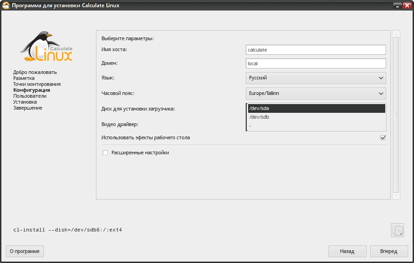Click the copy command icon
This screenshot has width=414, height=263.
tap(398, 230)
